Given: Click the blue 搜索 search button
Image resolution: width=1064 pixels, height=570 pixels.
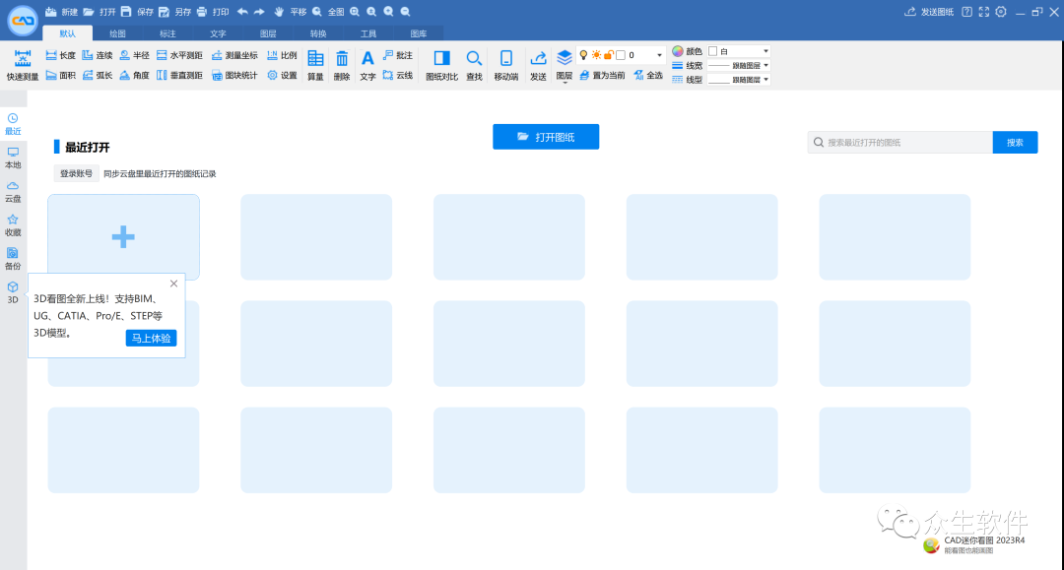Looking at the screenshot, I should 1015,143.
